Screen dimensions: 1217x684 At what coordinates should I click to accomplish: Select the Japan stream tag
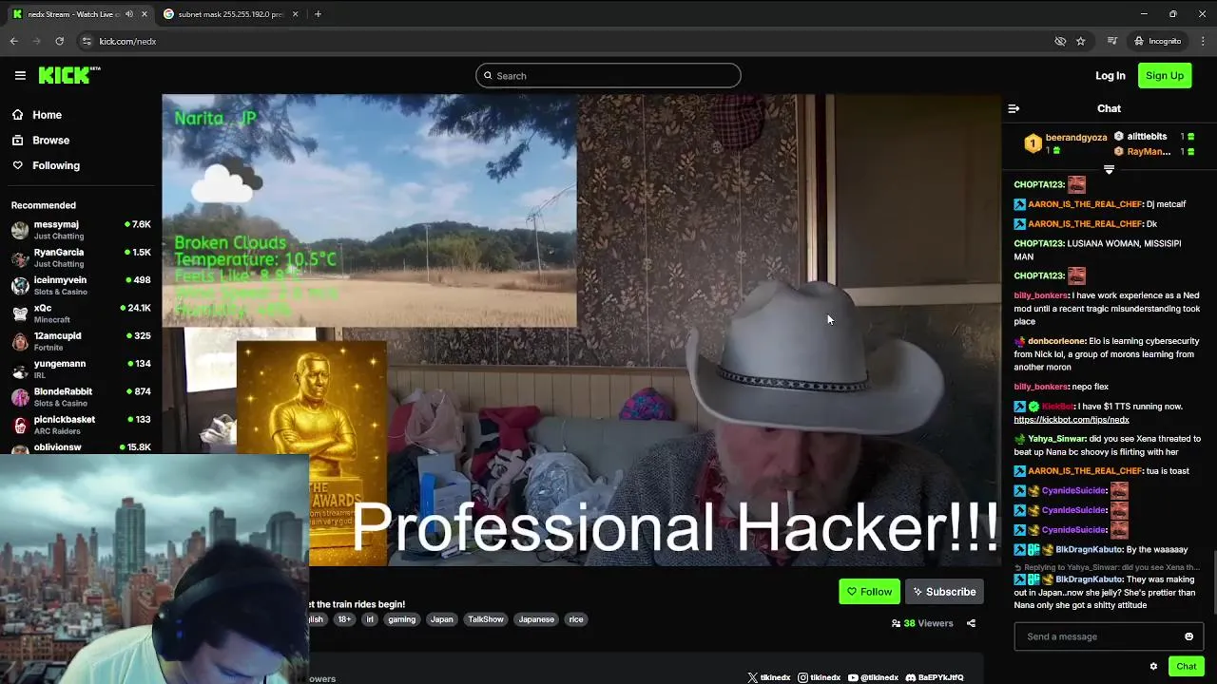pyautogui.click(x=442, y=619)
